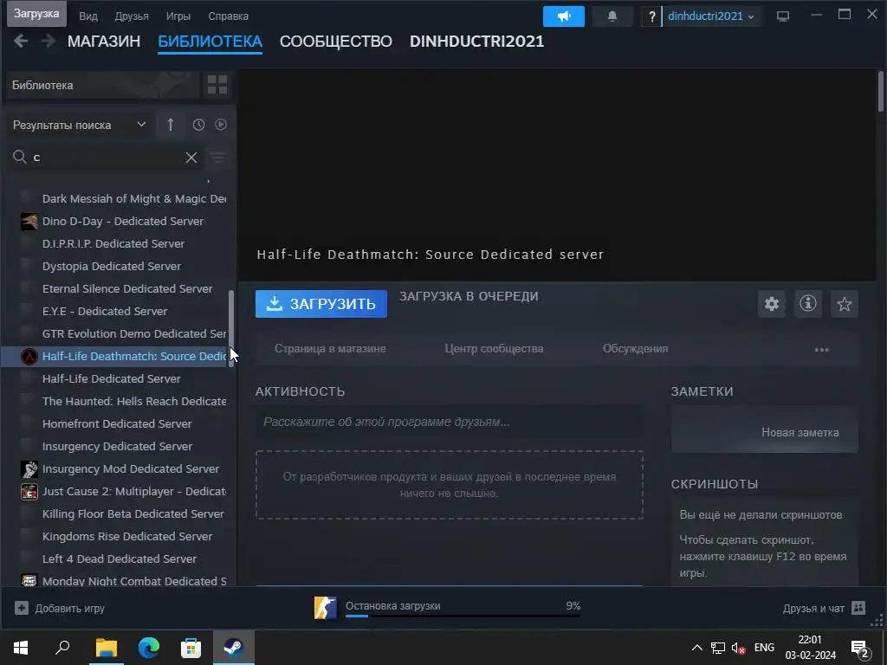Open the library grid view icon
Screen dimensions: 887x665
pos(217,85)
